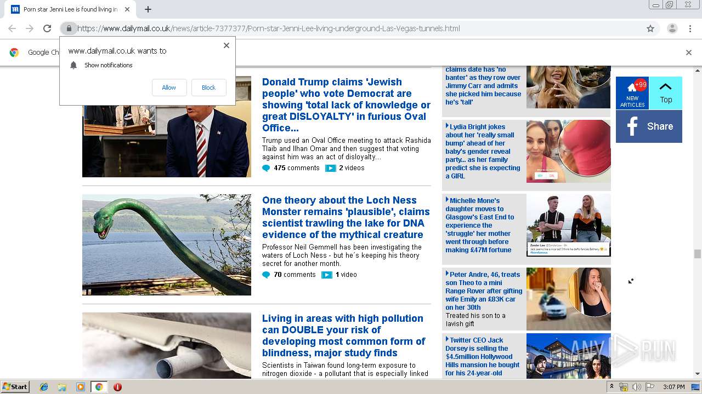Click the comment bubble icon beside 70 comments
702x394 pixels.
click(266, 275)
